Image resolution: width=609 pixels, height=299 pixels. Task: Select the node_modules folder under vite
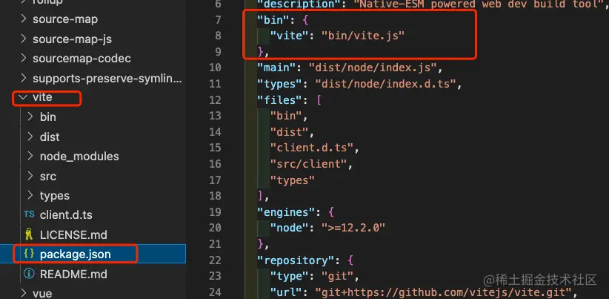tap(79, 157)
